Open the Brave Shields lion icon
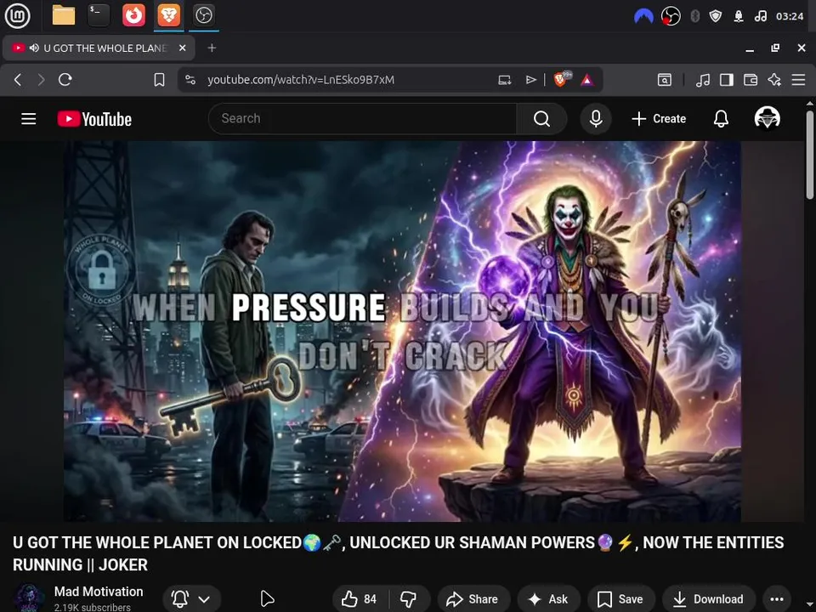The width and height of the screenshot is (816, 612). (561, 79)
